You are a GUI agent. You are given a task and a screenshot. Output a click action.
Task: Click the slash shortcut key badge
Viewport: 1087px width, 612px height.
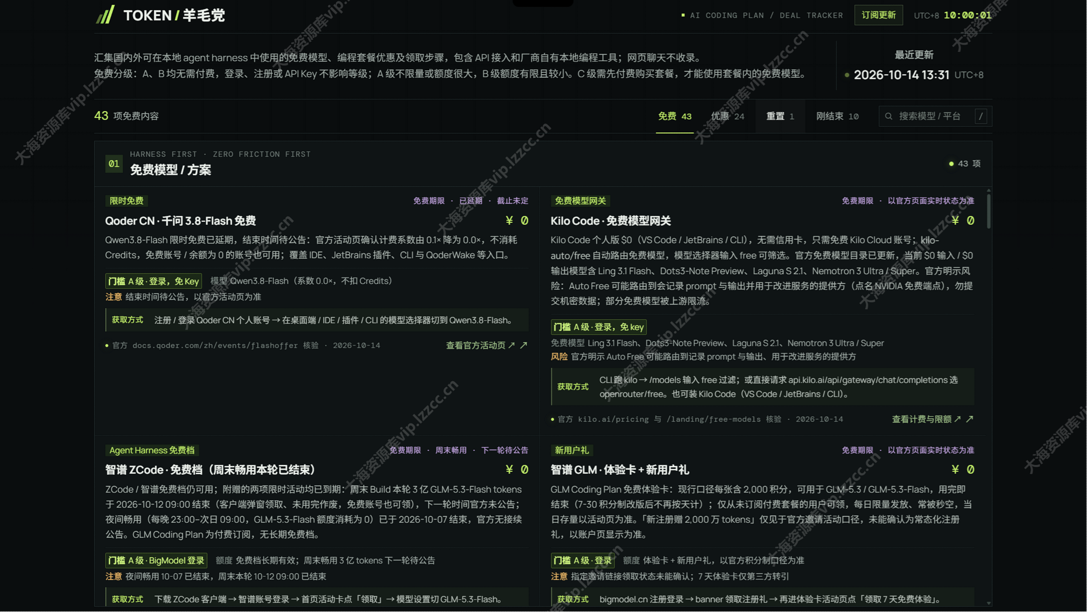[981, 116]
